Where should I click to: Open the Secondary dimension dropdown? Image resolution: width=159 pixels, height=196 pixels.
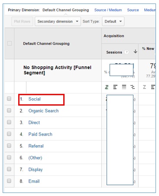[x=58, y=21]
